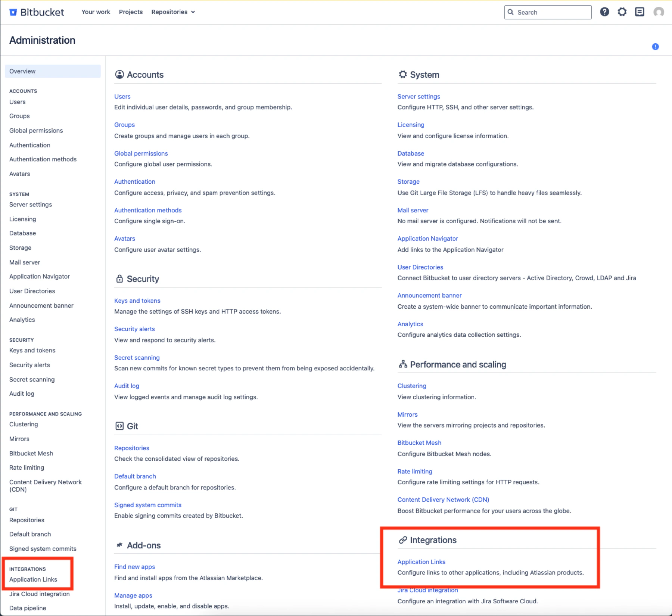Select Licensing in the sidebar

click(22, 219)
